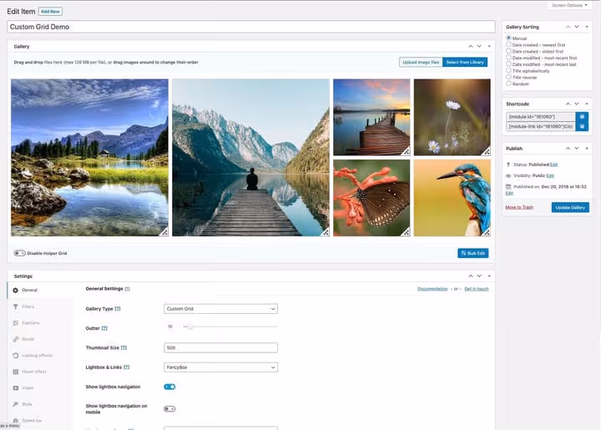Click the Filters funnel icon

point(16,306)
